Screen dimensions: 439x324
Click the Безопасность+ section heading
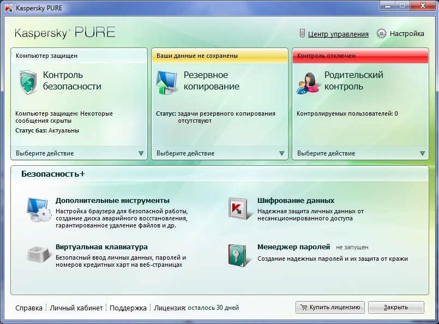pyautogui.click(x=53, y=174)
